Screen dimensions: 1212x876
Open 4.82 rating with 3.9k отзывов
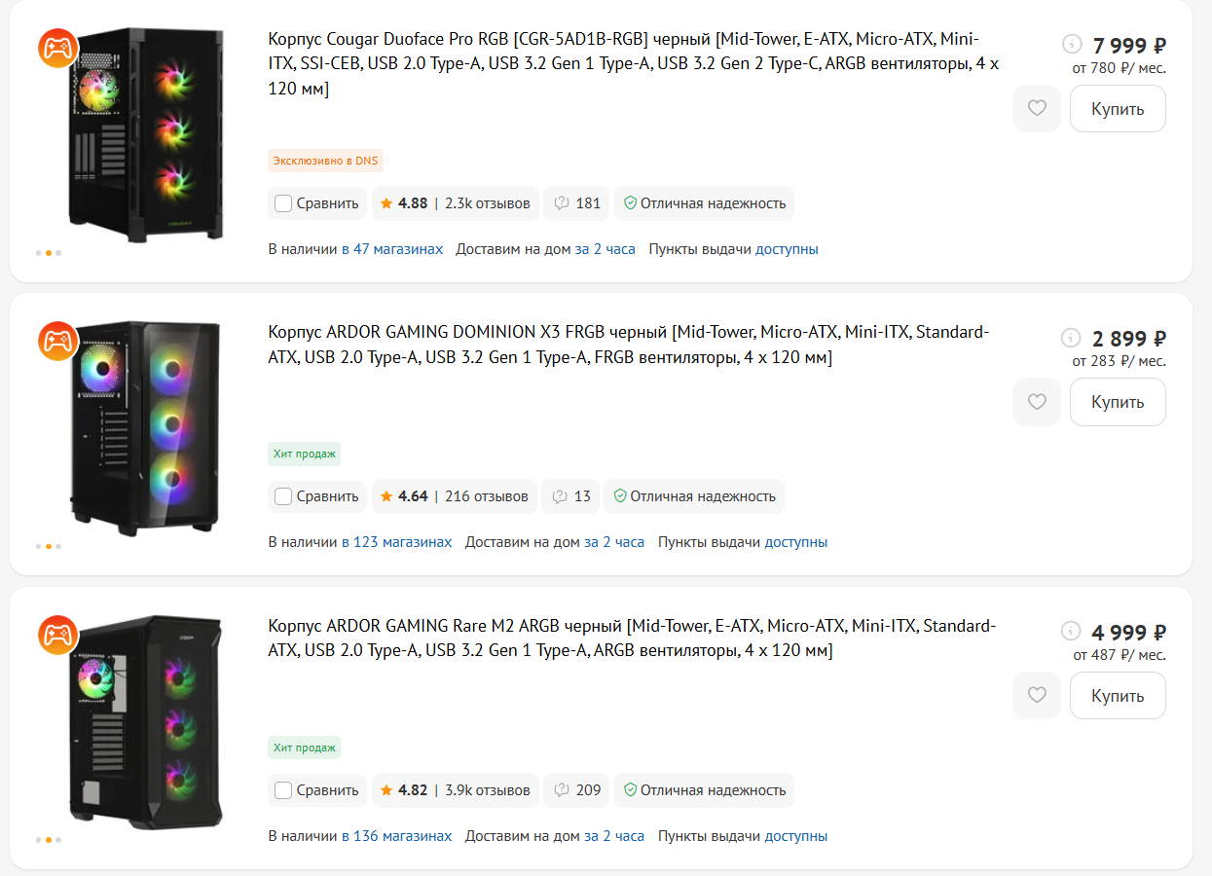tap(455, 790)
